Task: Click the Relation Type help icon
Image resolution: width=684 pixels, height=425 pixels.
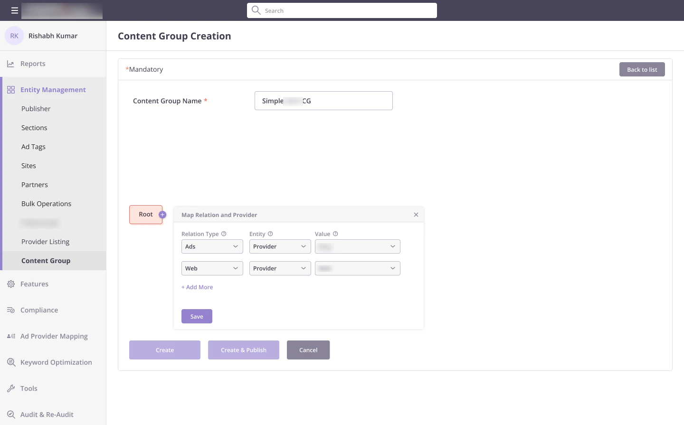Action: (x=224, y=234)
